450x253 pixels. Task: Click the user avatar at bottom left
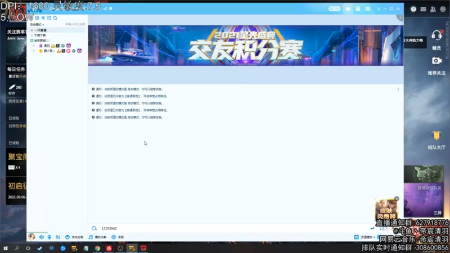[x=31, y=237]
